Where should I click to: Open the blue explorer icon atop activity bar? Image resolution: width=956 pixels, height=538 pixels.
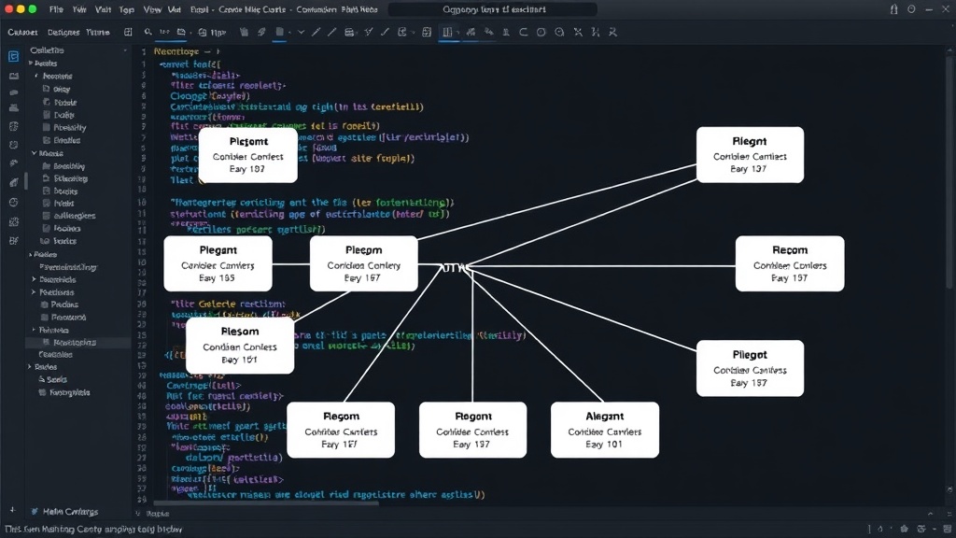click(x=13, y=56)
